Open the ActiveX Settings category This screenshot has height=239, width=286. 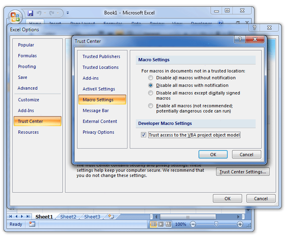(99, 89)
